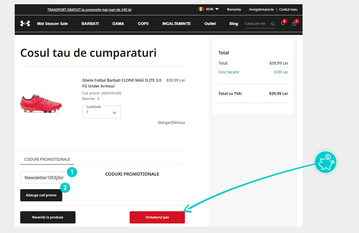Screen dimensions: 359x233
Task: Open the DAMA menu
Action: [x=118, y=23]
